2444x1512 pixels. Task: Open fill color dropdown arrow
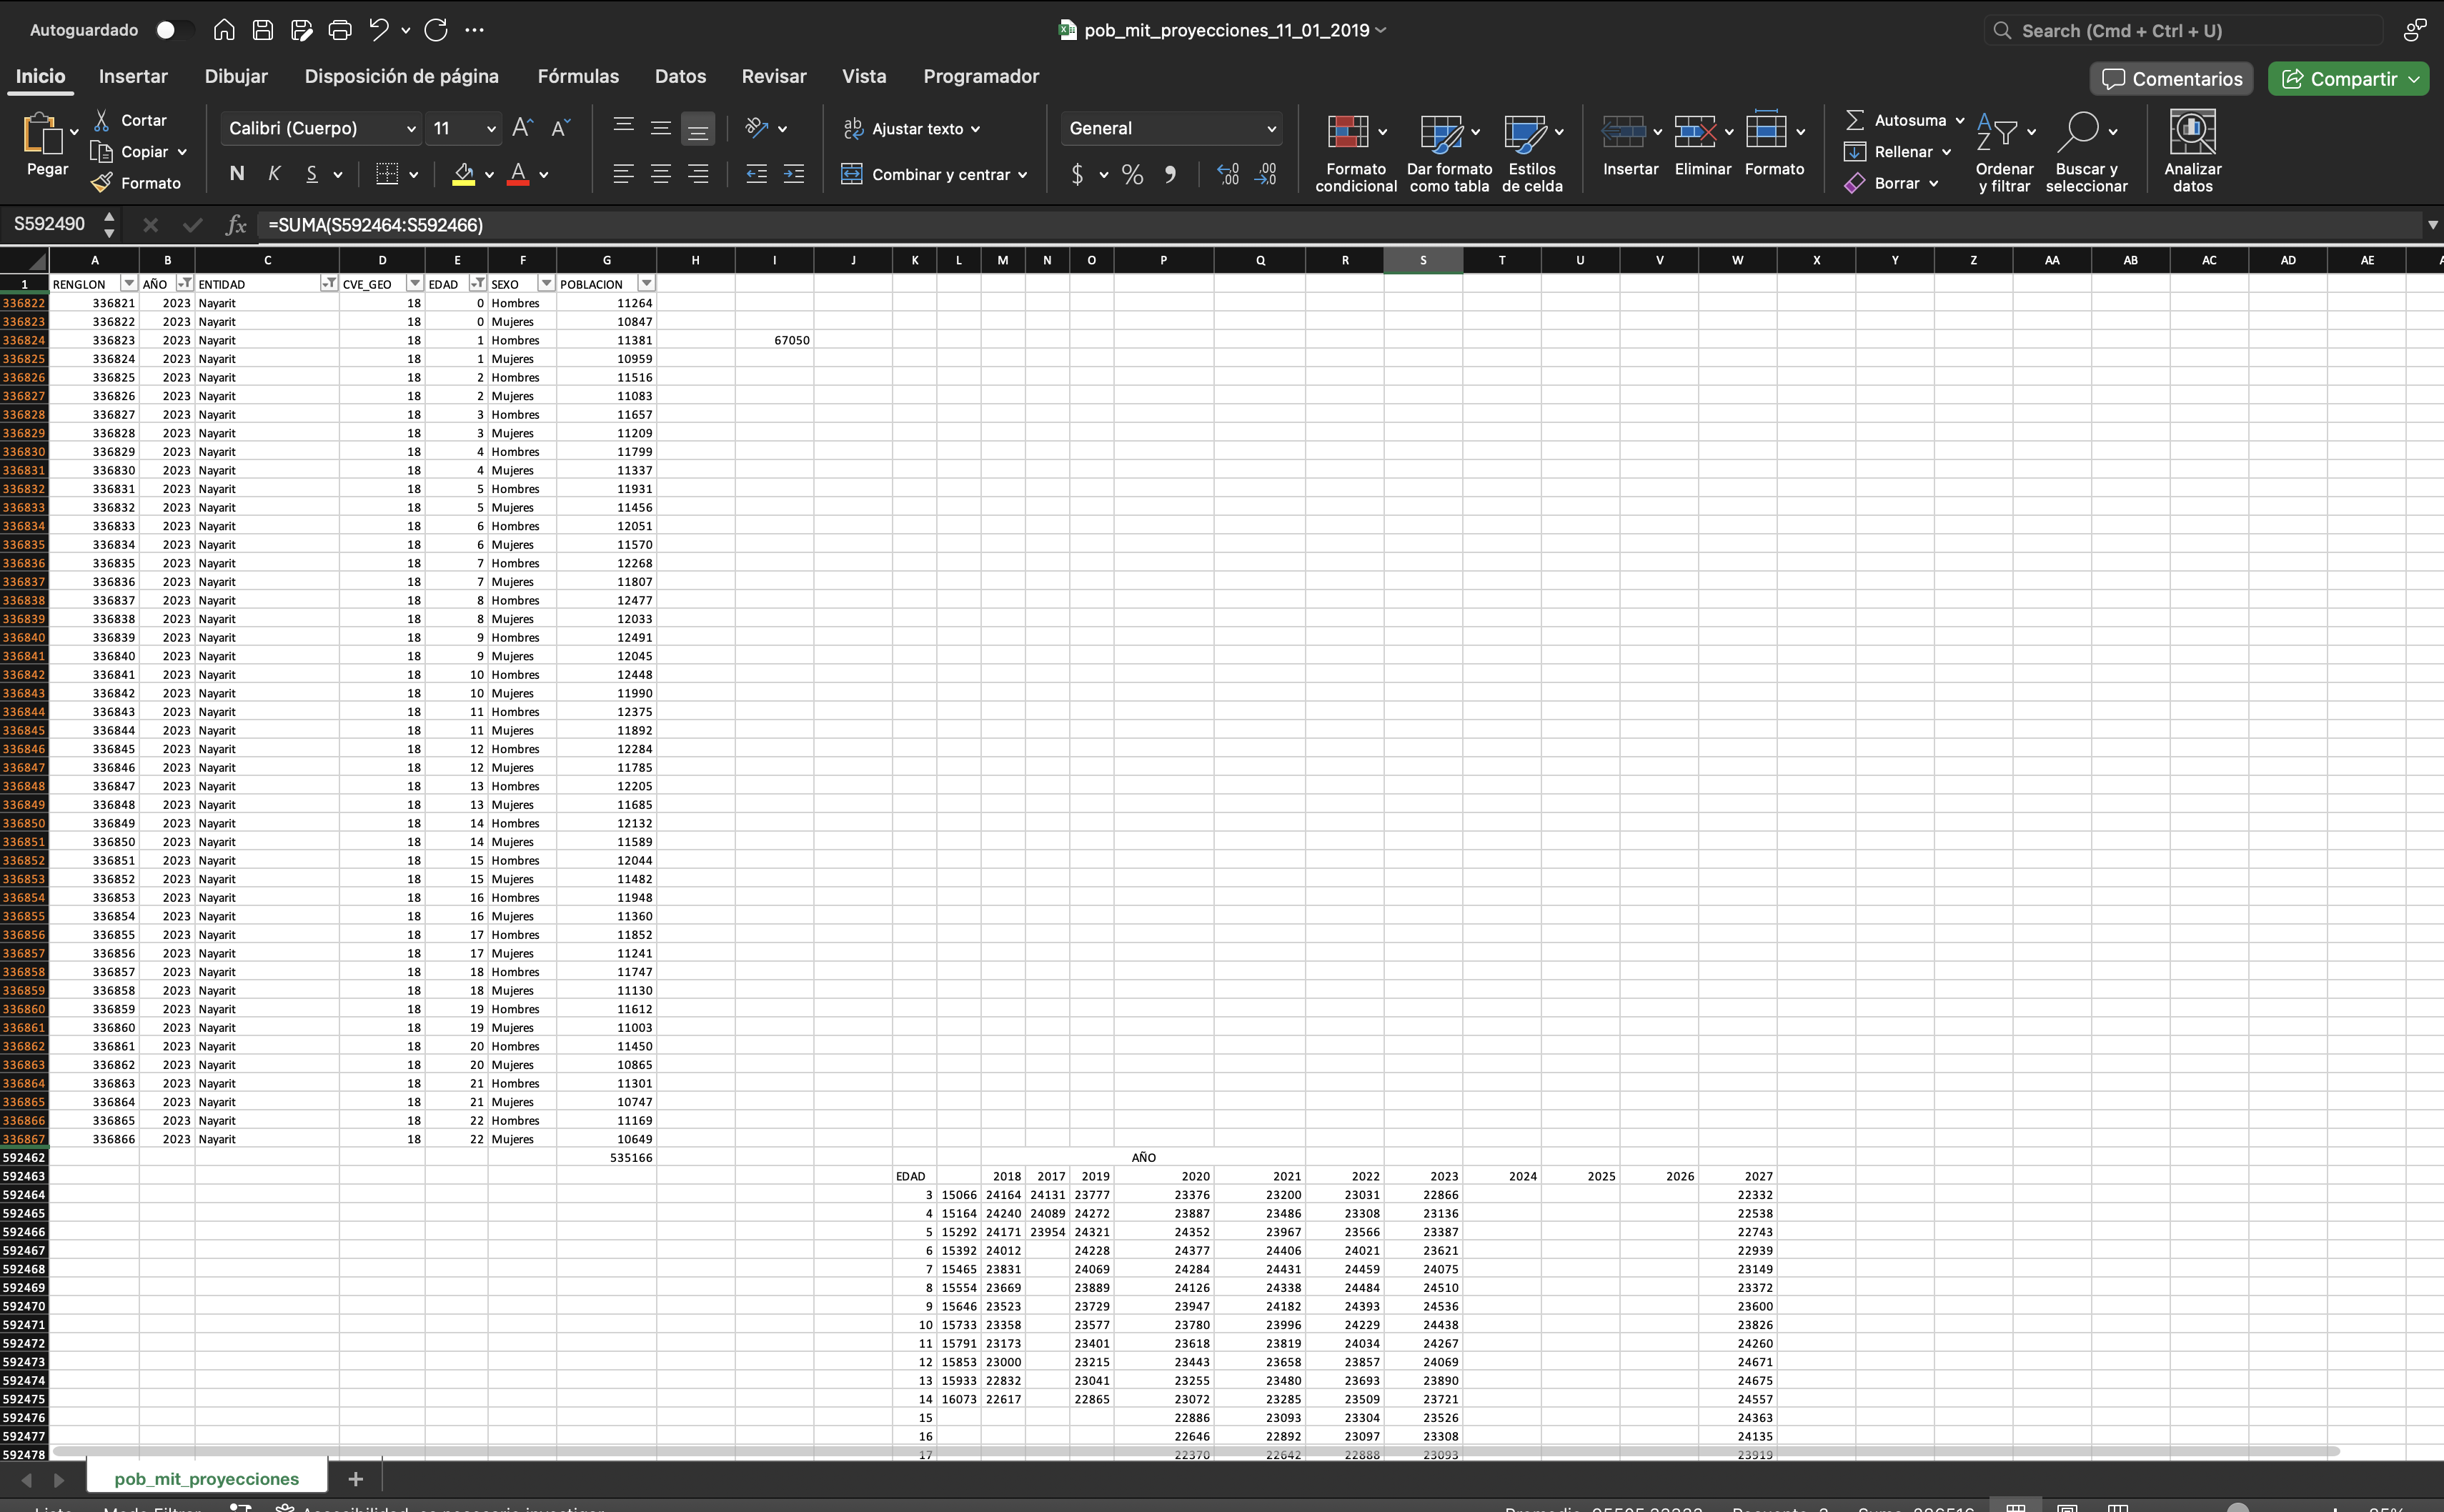[x=490, y=175]
